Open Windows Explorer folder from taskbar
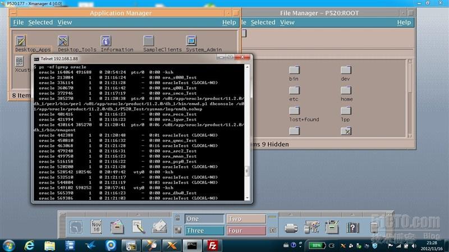This screenshot has height=252, width=449. click(x=49, y=246)
